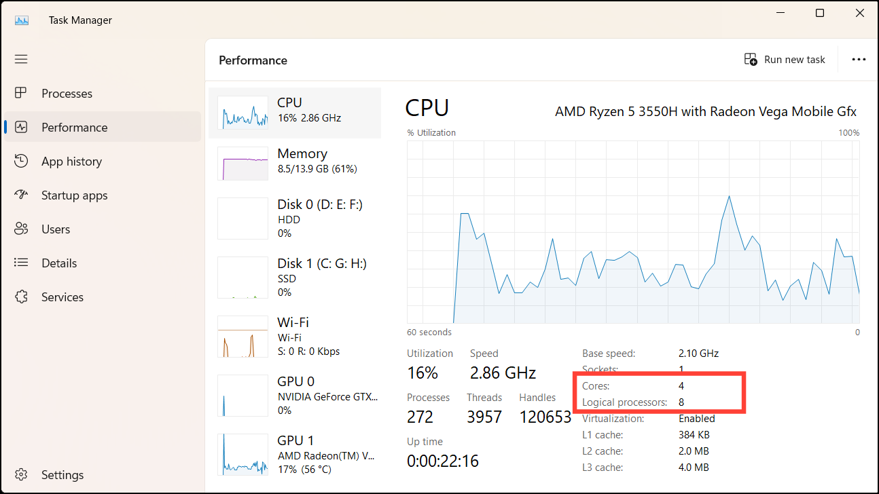This screenshot has width=879, height=494.
Task: Open the Services page
Action: click(x=21, y=297)
